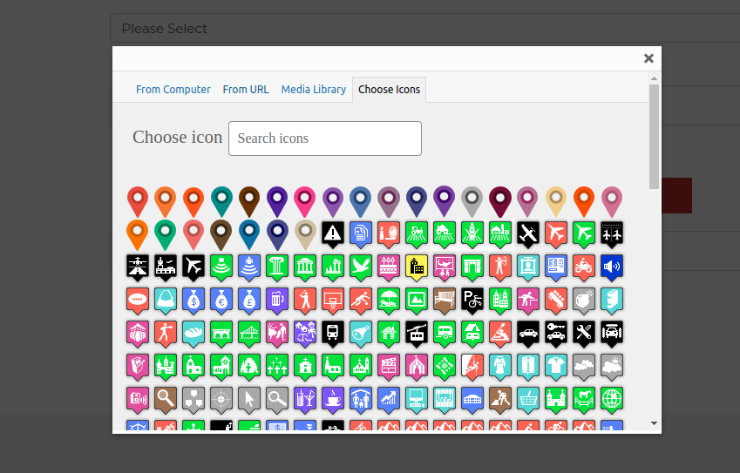Pick the brown magnifying glass marker
The height and width of the screenshot is (473, 740).
tap(166, 399)
